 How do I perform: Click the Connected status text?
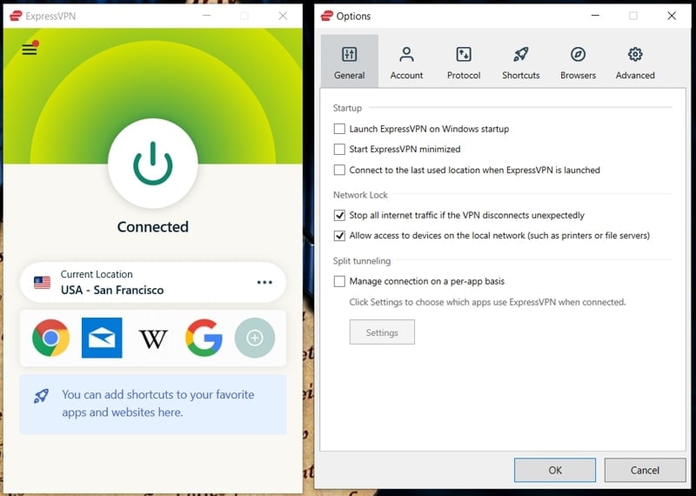(153, 227)
